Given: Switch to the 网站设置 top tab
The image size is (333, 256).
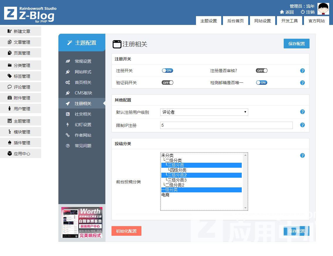Looking at the screenshot, I should (263, 21).
